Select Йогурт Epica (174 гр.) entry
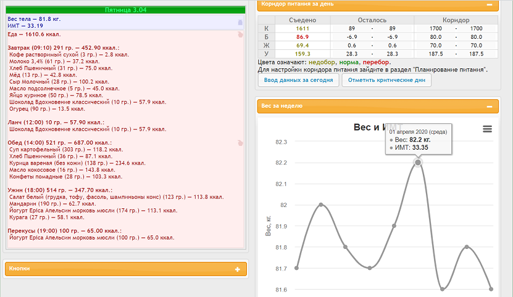 coord(93,211)
